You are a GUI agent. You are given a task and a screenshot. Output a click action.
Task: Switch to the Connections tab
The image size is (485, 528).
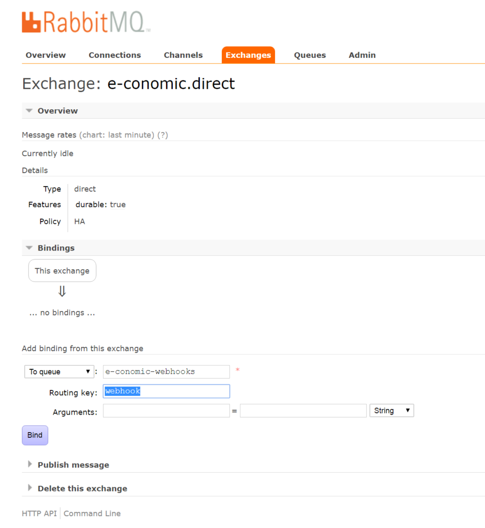tap(115, 55)
